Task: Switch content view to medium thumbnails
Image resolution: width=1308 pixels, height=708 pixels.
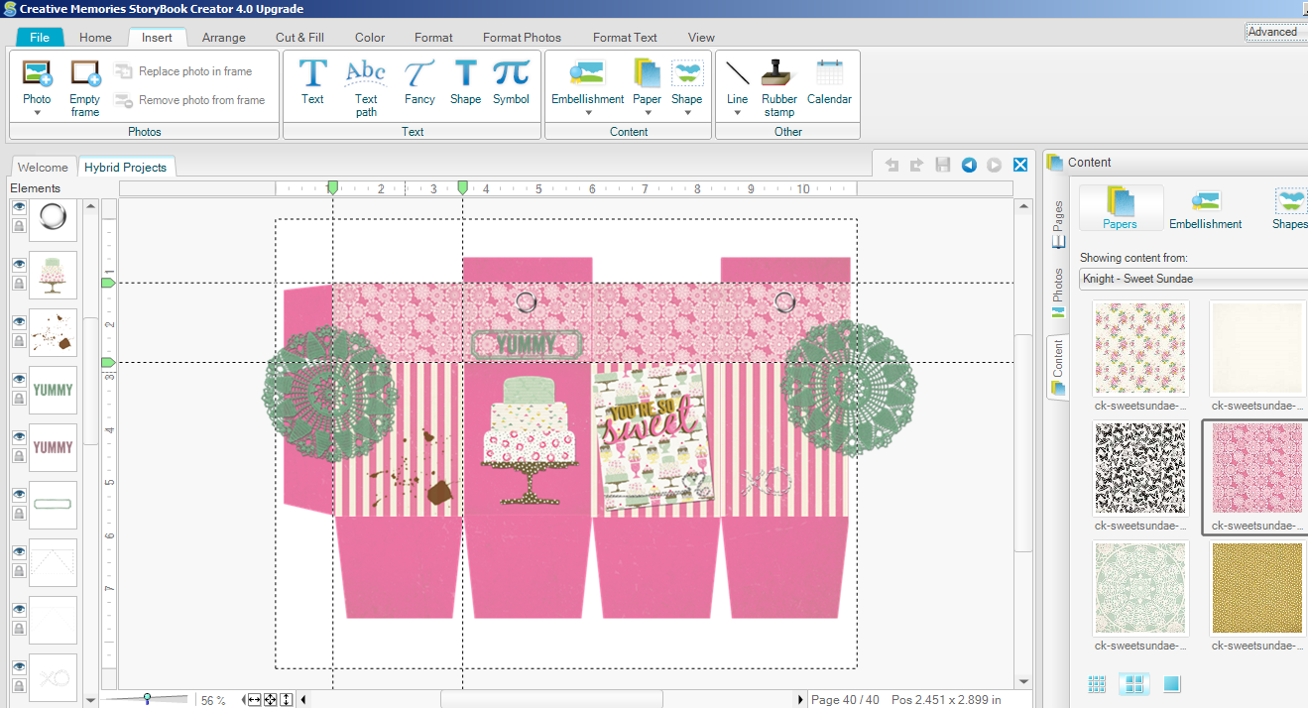Action: pos(1134,684)
